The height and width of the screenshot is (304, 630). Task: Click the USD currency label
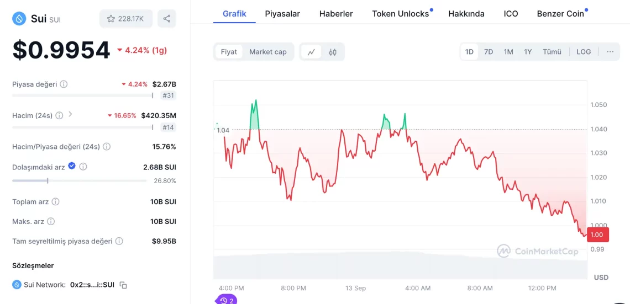pyautogui.click(x=601, y=277)
